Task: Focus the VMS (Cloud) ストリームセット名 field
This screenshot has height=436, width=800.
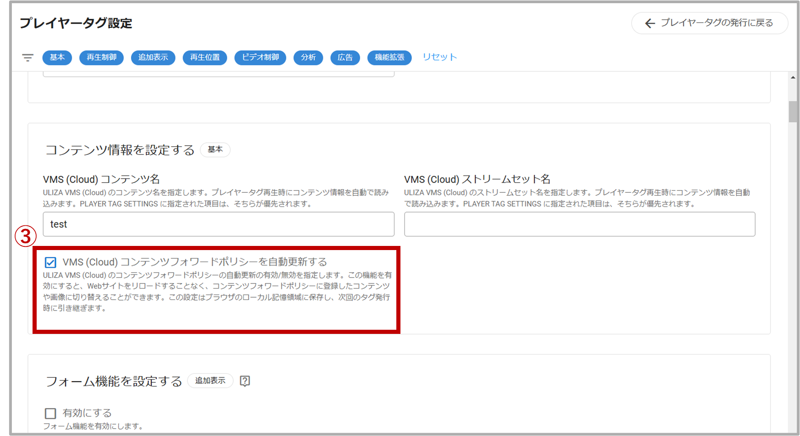Action: pyautogui.click(x=580, y=224)
